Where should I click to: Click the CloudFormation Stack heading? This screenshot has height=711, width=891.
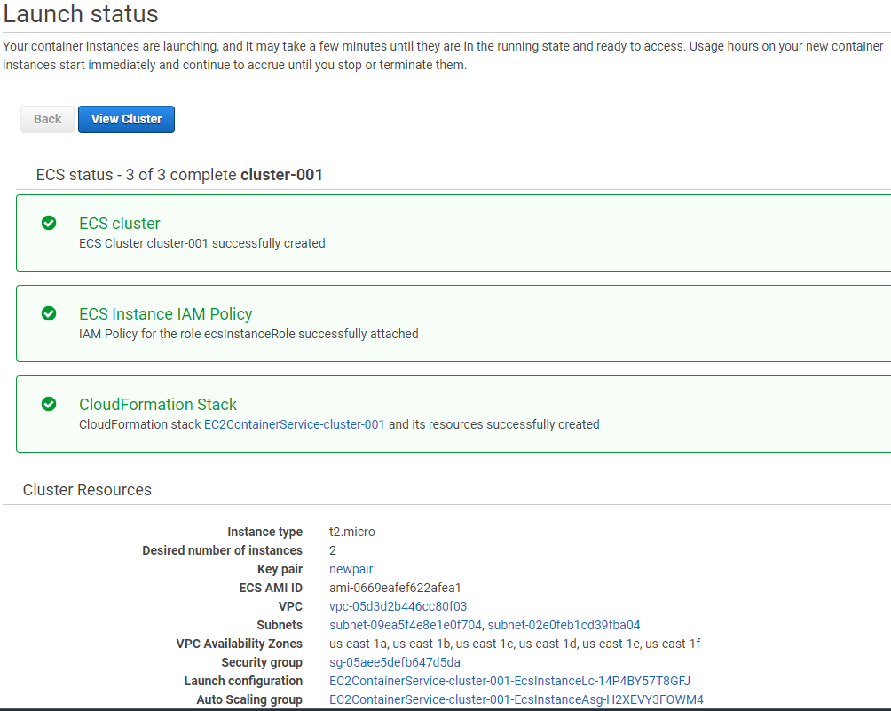click(x=157, y=405)
